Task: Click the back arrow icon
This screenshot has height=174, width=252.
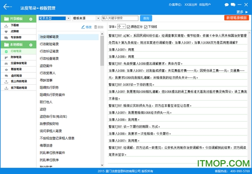Action: point(7,6)
